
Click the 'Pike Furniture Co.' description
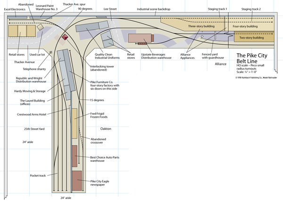(105, 85)
